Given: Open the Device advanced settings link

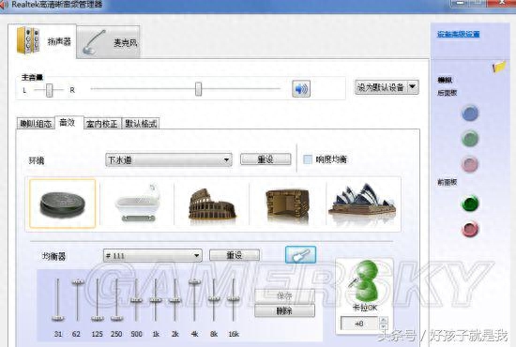Looking at the screenshot, I should [458, 34].
